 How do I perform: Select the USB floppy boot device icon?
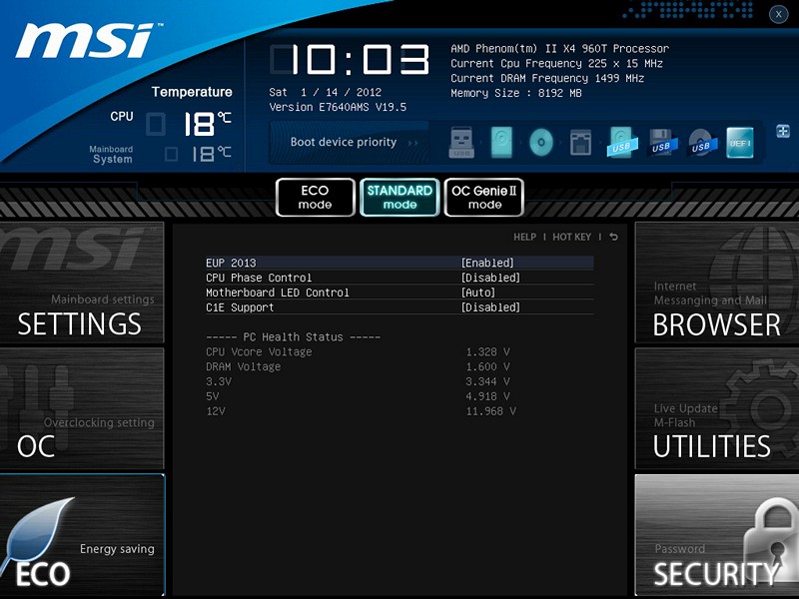pos(661,143)
